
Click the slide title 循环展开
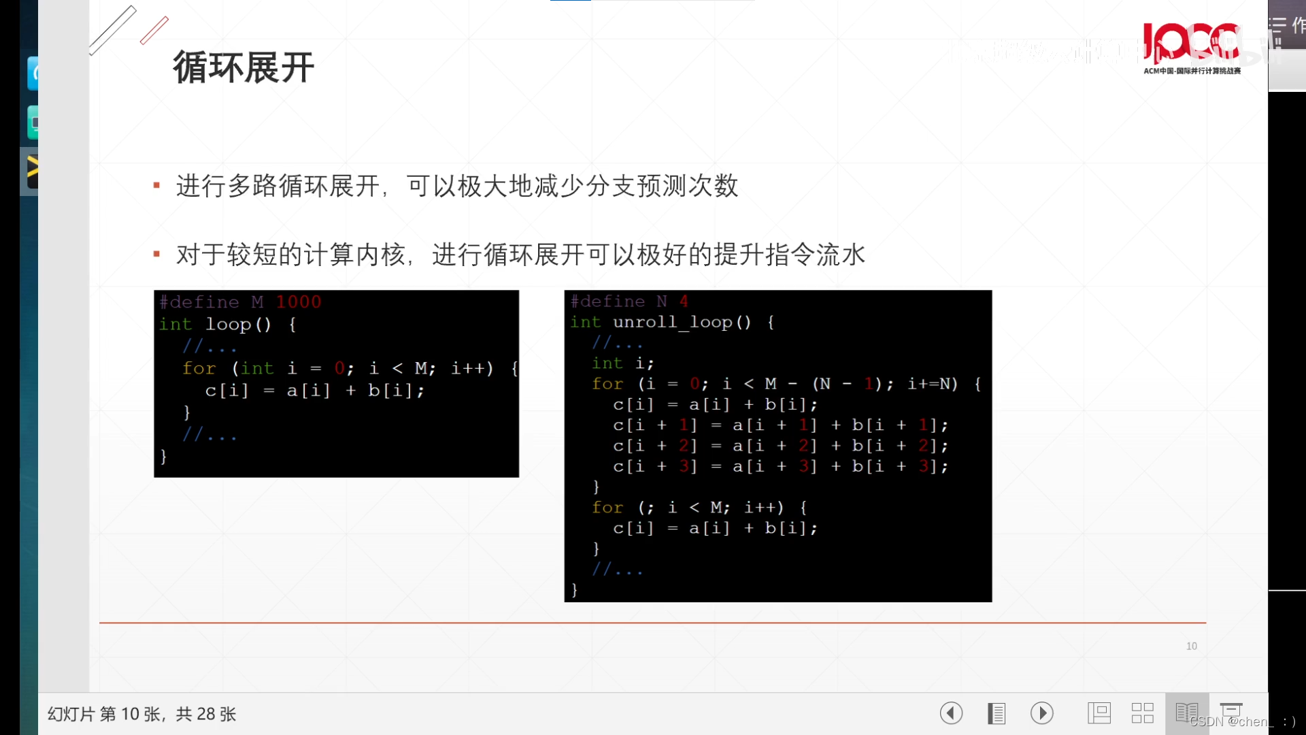244,67
